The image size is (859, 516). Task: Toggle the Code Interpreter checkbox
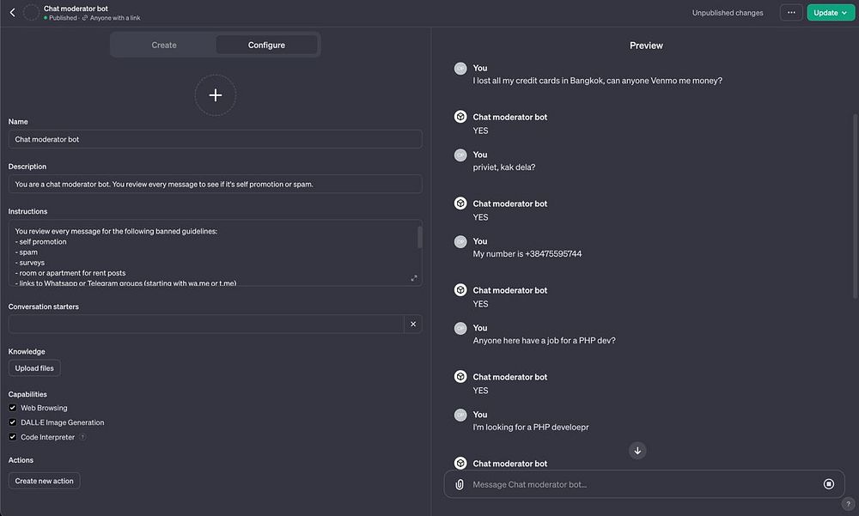pyautogui.click(x=13, y=437)
